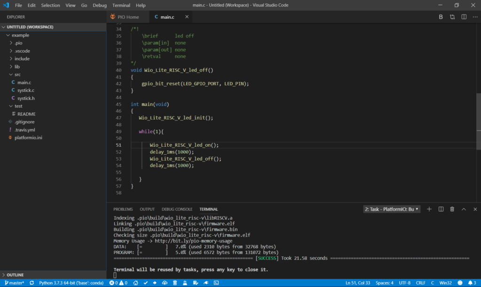Open the notifications bell in status bar
Screen dimensions: 481x287
(x=469, y=283)
